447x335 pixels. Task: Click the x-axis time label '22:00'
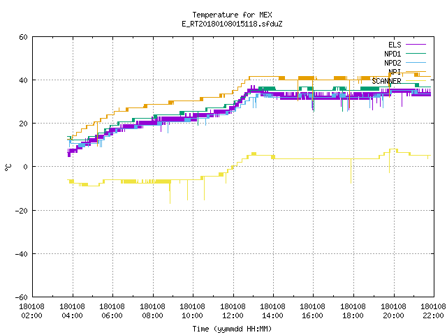[434, 315]
